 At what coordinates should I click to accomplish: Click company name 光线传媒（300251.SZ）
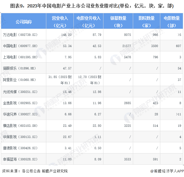[x=20, y=92]
